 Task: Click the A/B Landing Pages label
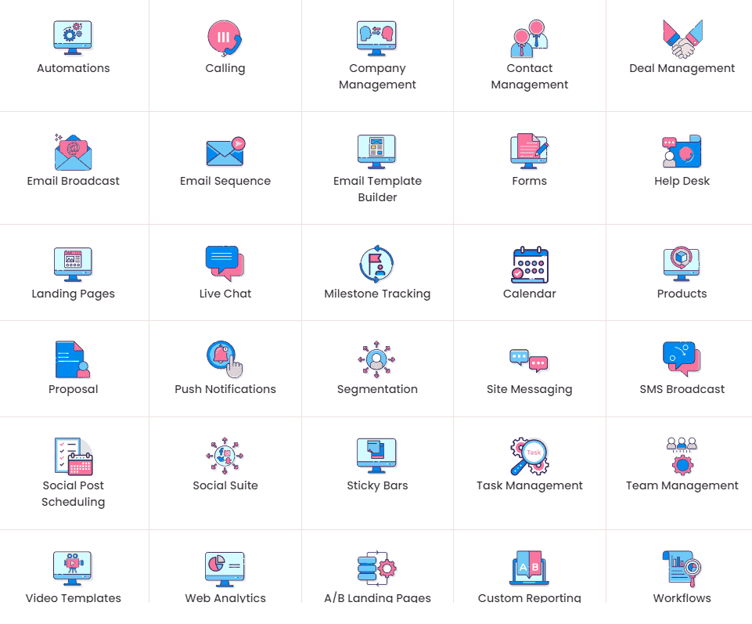(x=377, y=597)
